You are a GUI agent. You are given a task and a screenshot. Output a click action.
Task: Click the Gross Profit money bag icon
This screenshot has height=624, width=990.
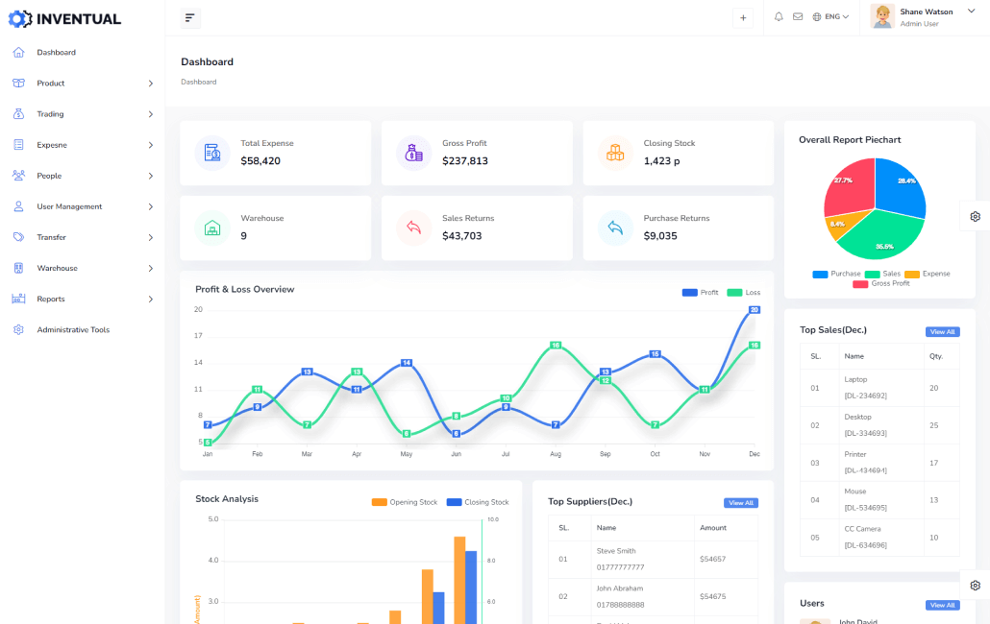point(414,153)
